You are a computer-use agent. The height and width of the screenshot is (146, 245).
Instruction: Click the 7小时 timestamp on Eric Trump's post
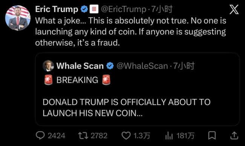[162, 9]
